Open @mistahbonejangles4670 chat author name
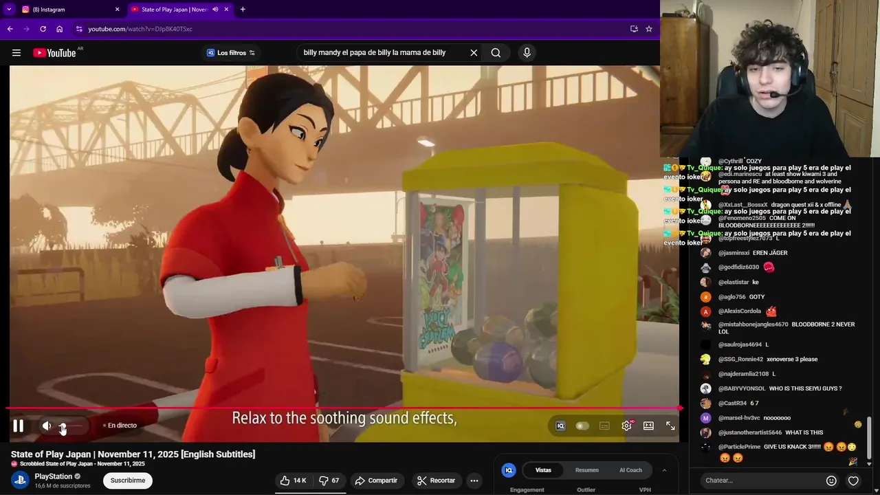Image resolution: width=880 pixels, height=495 pixels. [753, 324]
